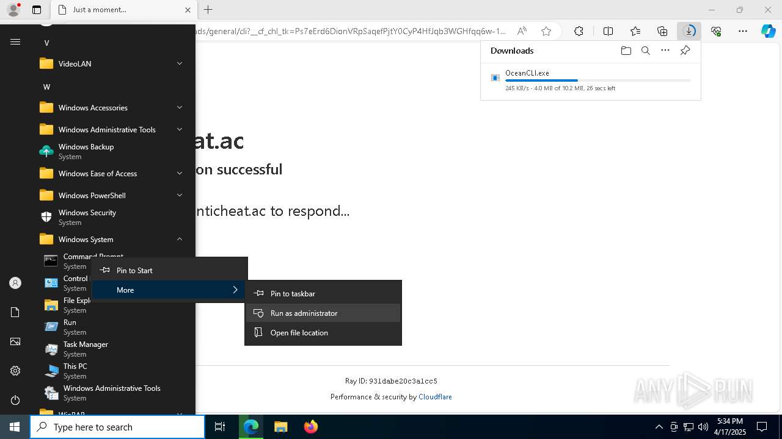782x439 pixels.
Task: Click the OceanCLI.exe download progress bar
Action: coord(597,80)
